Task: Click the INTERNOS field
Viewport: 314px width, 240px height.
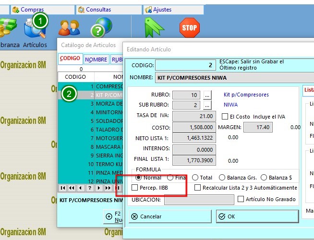Action: 194,150
